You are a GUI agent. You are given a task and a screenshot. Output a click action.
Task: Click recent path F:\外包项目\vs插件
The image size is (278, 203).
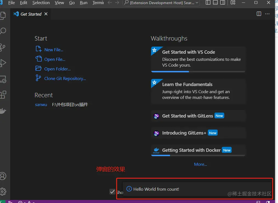tap(70, 104)
